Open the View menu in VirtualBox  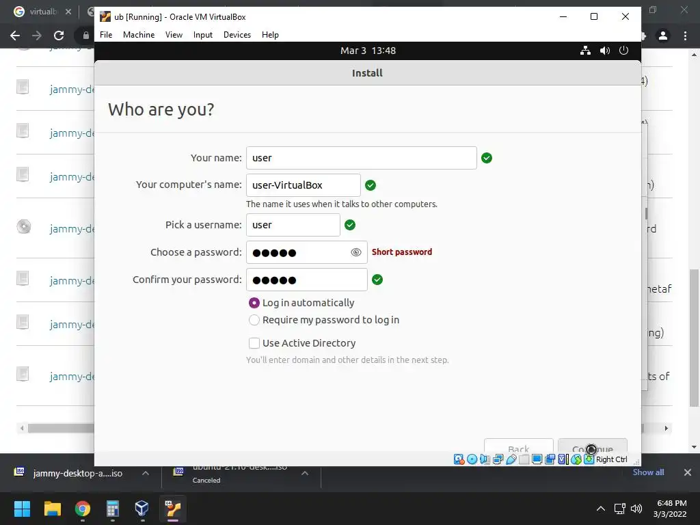[x=174, y=35]
